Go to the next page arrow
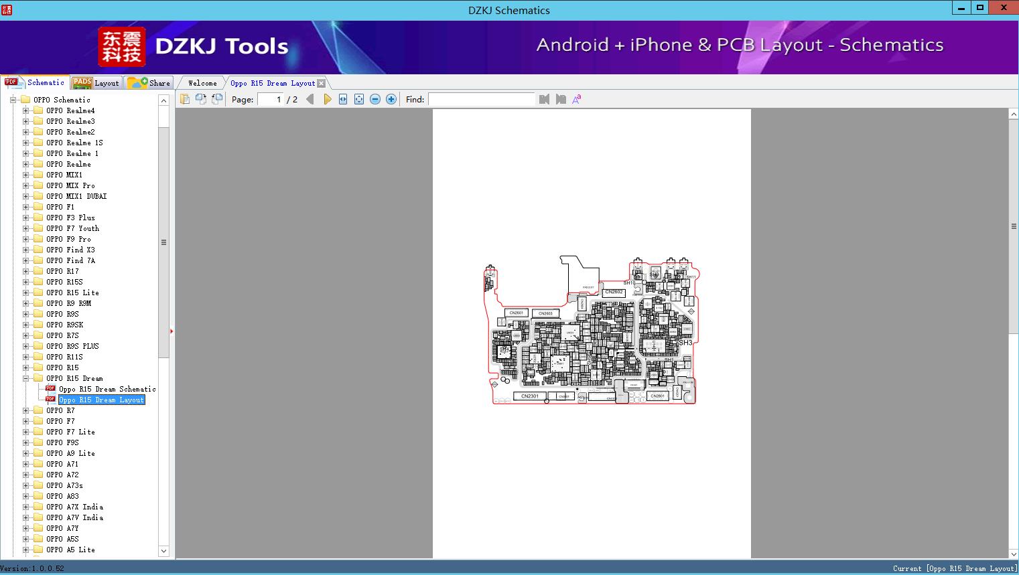The image size is (1019, 575). tap(327, 99)
